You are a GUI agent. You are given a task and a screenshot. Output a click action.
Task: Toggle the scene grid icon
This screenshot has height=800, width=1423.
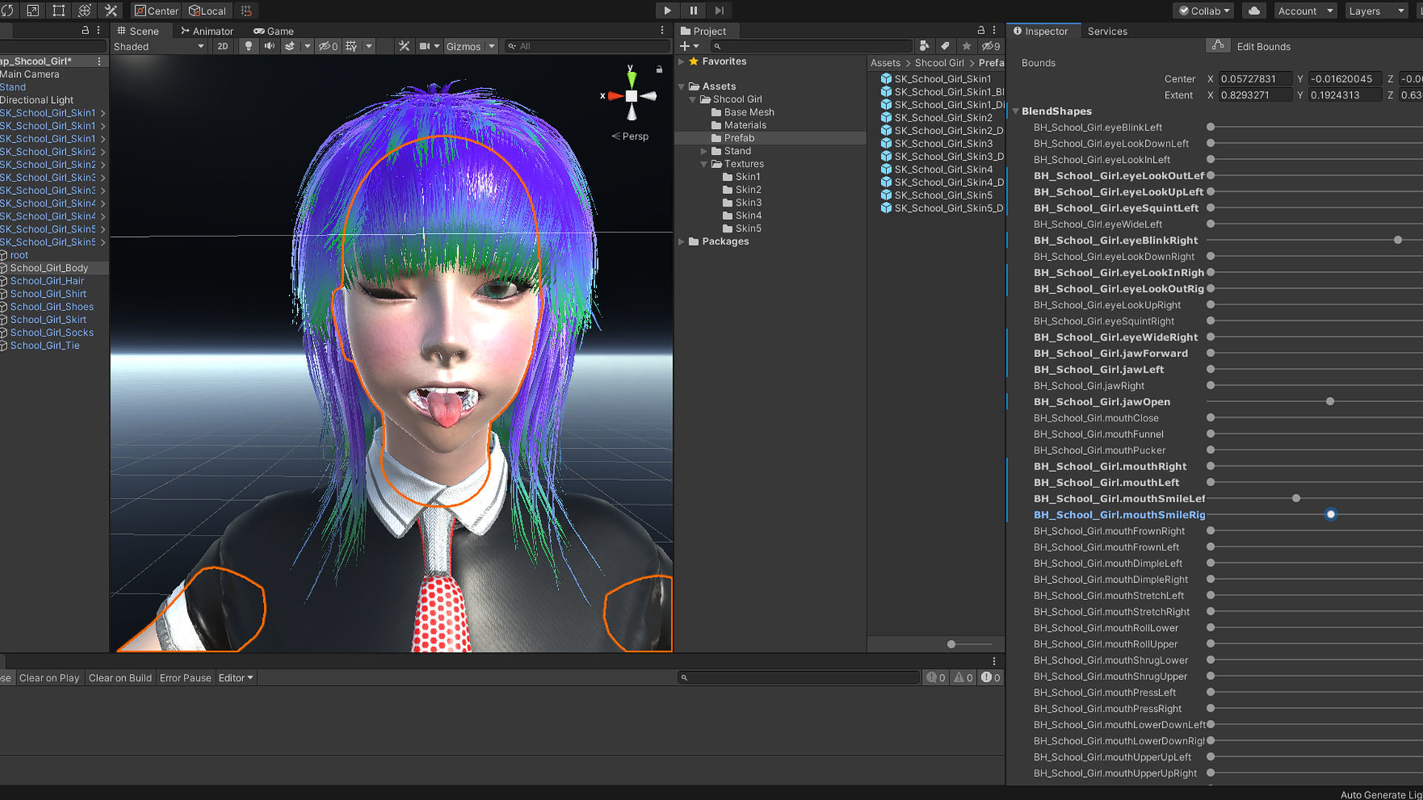coord(351,46)
